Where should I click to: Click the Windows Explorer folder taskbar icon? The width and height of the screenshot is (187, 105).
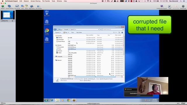[x=57, y=100]
